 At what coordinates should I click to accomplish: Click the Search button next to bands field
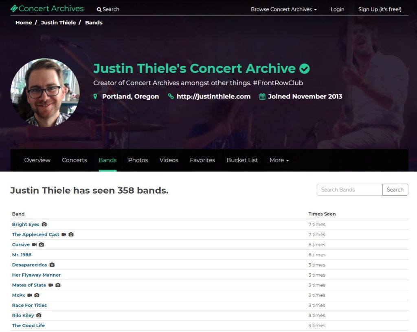(x=395, y=190)
